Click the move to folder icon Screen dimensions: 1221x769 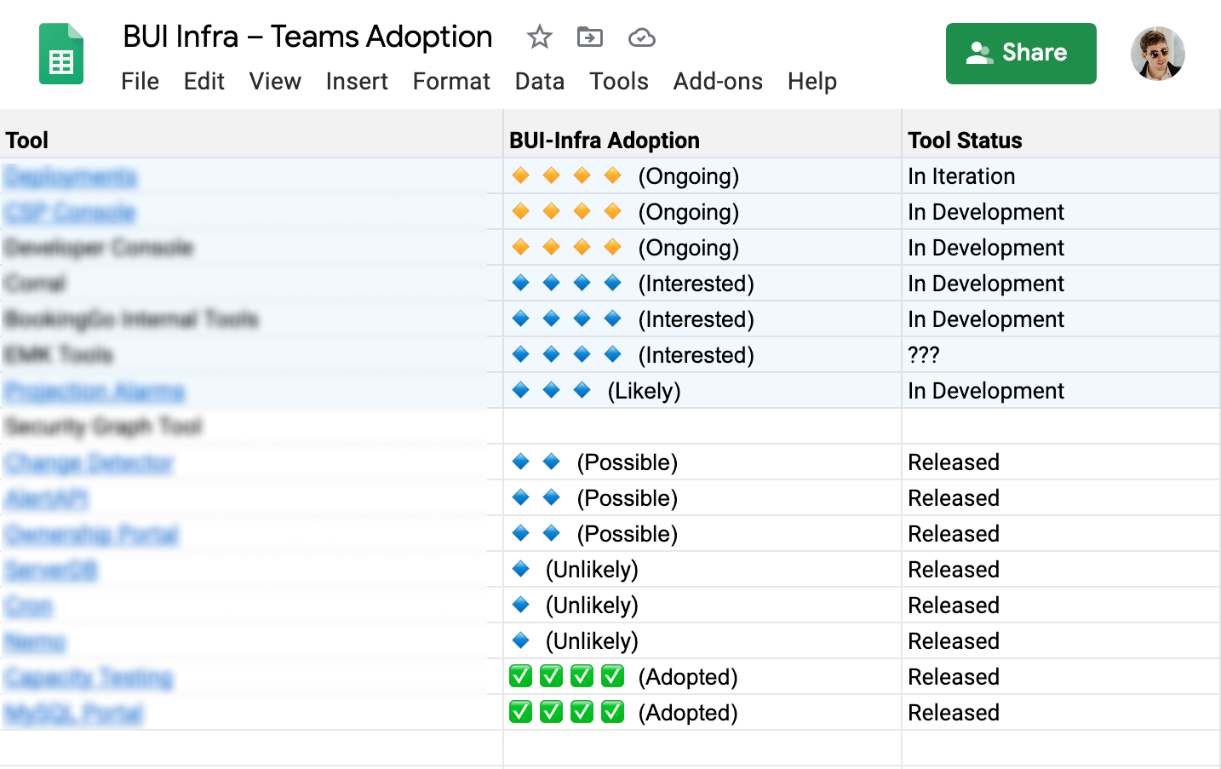pos(589,37)
